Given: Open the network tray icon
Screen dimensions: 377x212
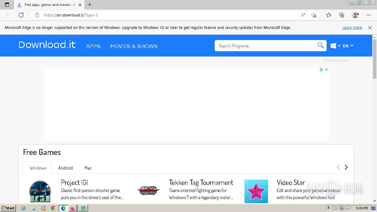Looking at the screenshot, I should point(342,208).
